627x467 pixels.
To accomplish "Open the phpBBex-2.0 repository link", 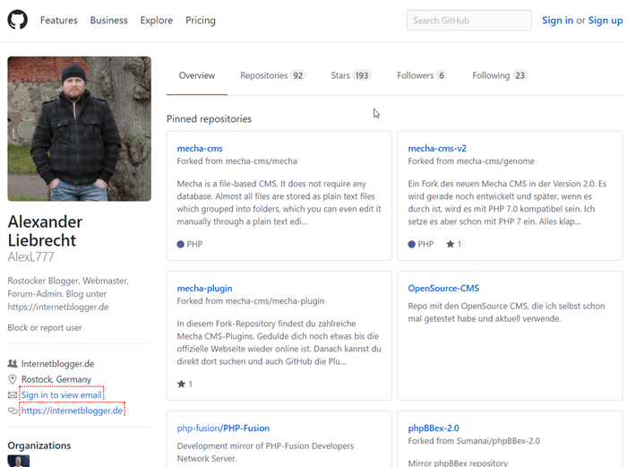I will click(434, 428).
